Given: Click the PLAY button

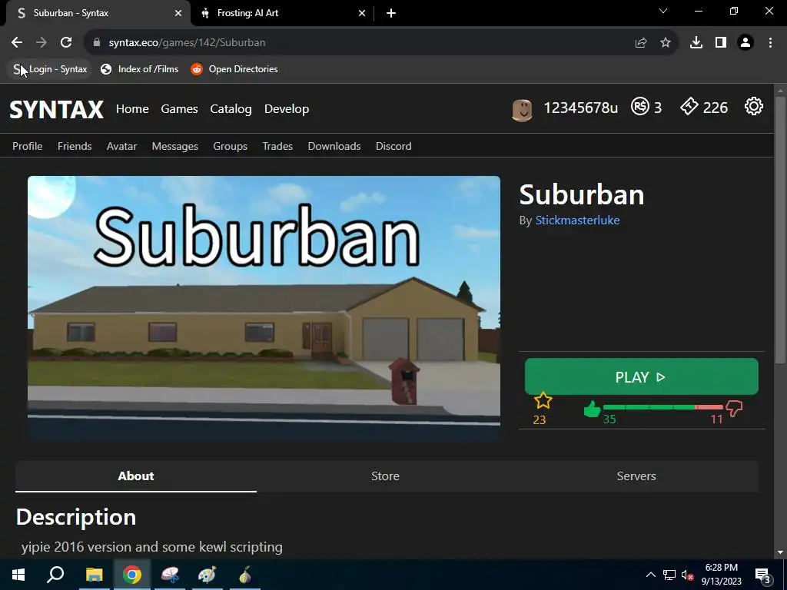Looking at the screenshot, I should pos(642,376).
